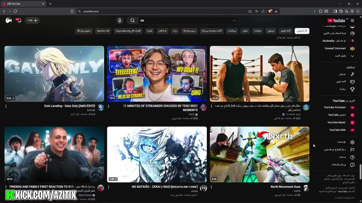Open the account avatar menu

pyautogui.click(x=9, y=20)
